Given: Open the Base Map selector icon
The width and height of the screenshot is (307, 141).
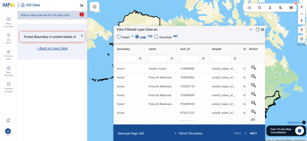Looking at the screenshot, I should (302, 39).
